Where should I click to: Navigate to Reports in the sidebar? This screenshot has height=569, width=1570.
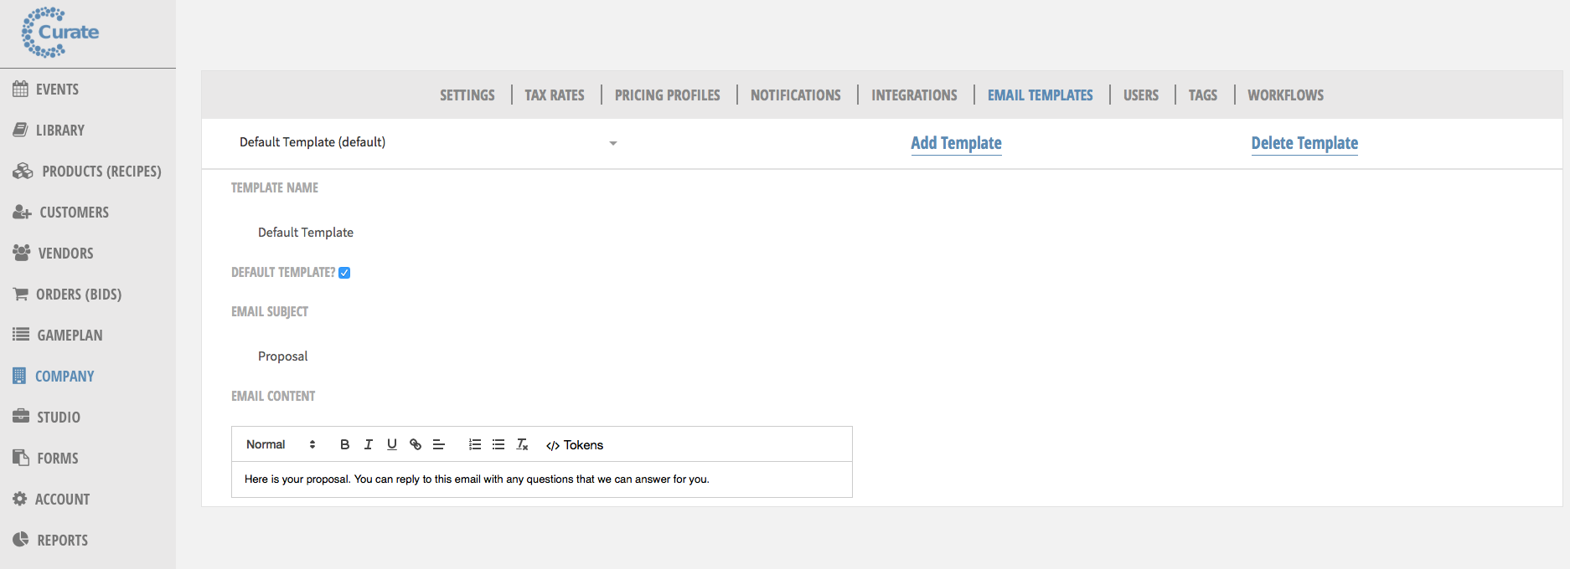[x=62, y=541]
